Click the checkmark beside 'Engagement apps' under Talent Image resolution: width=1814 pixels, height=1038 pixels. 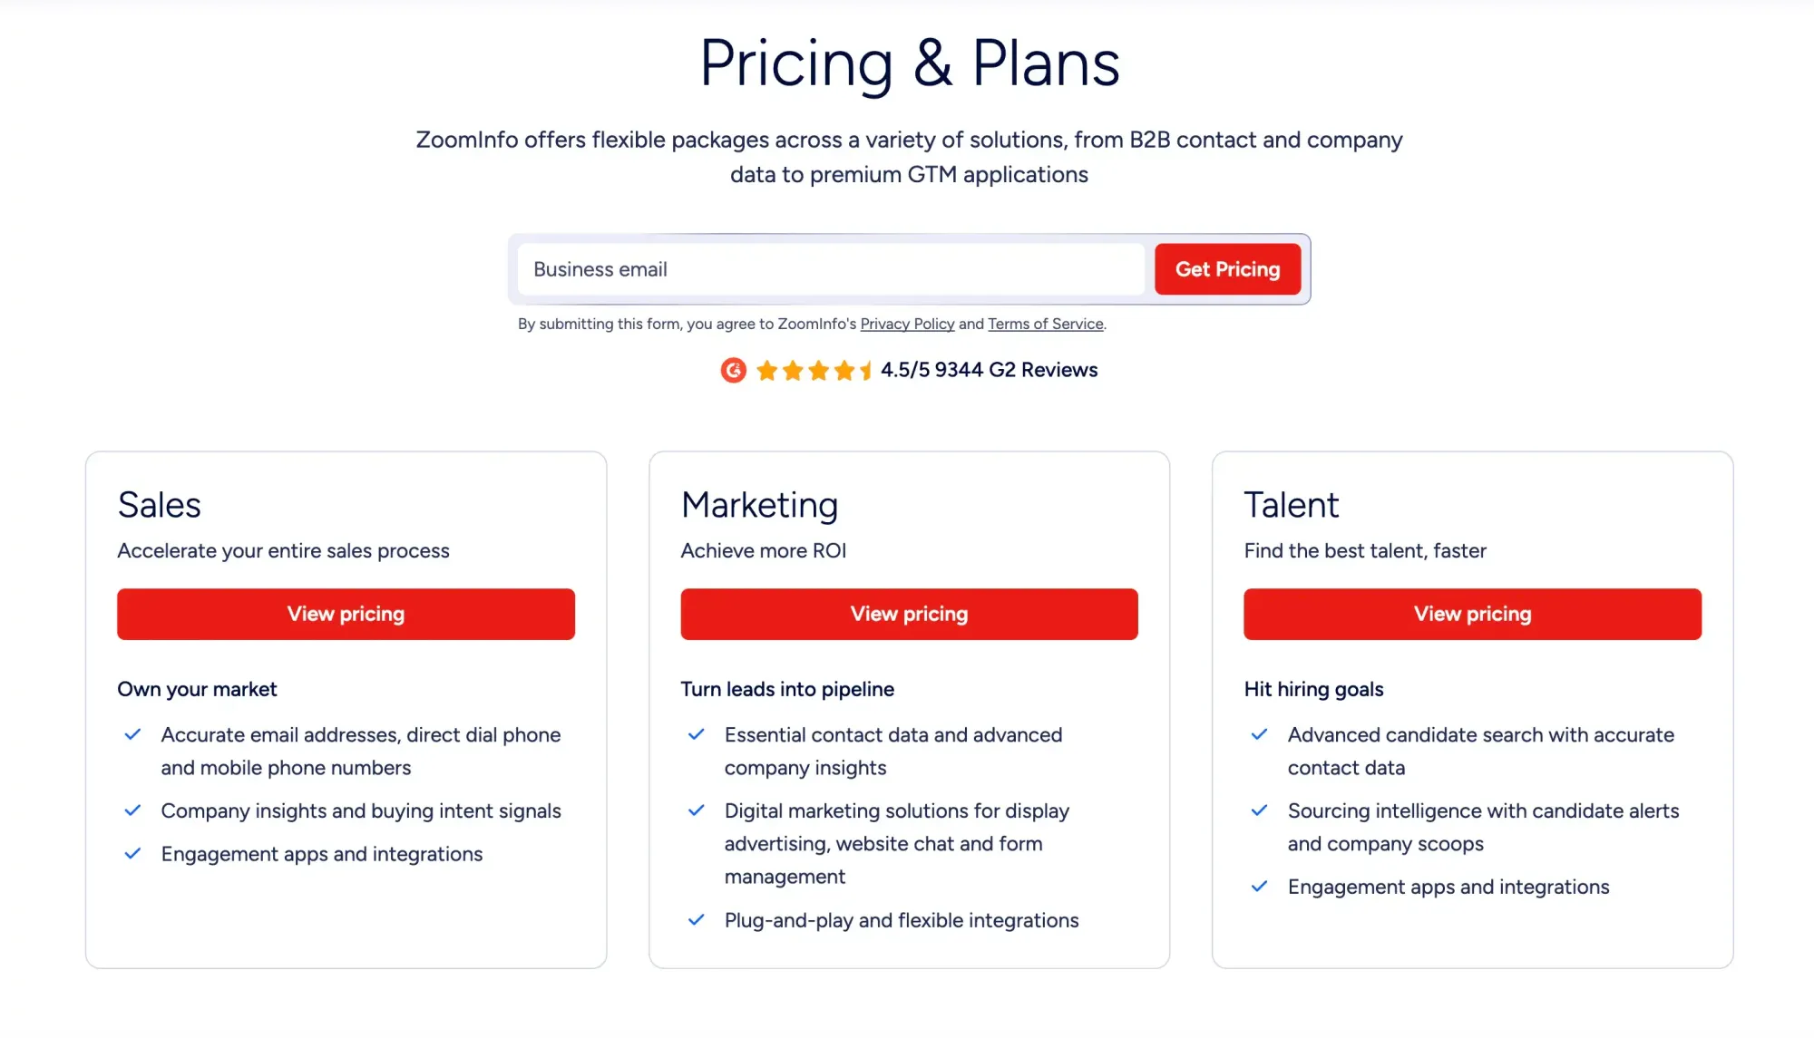coord(1260,886)
